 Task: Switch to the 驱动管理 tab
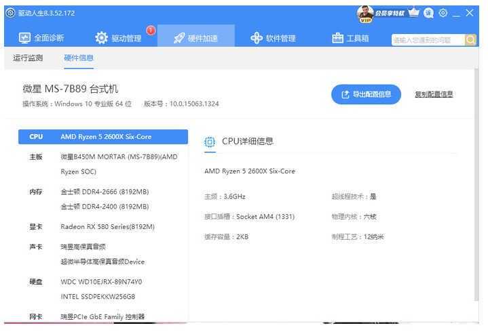(118, 38)
